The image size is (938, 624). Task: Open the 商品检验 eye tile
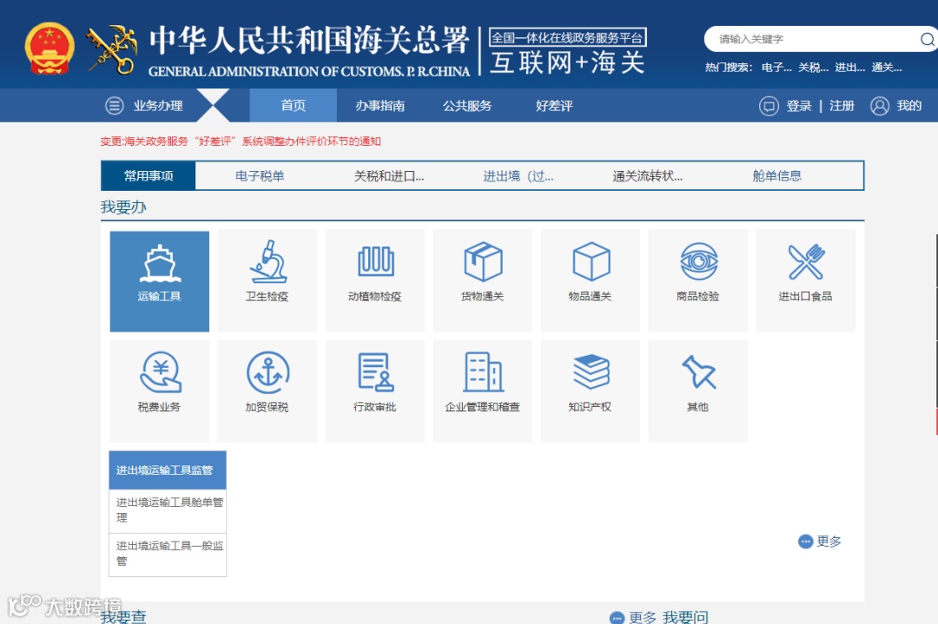697,281
